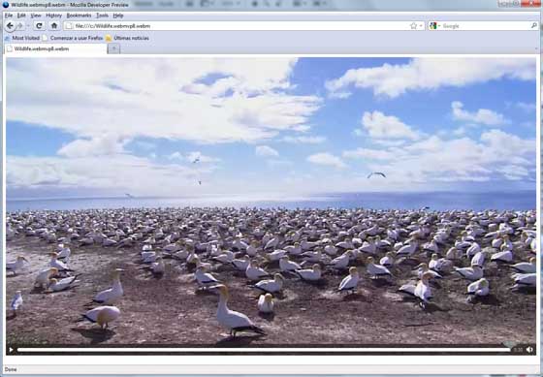
Task: Seek within the video progress bar
Action: click(264, 350)
